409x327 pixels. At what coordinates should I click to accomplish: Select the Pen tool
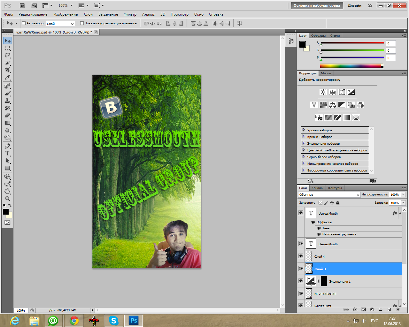(x=7, y=146)
